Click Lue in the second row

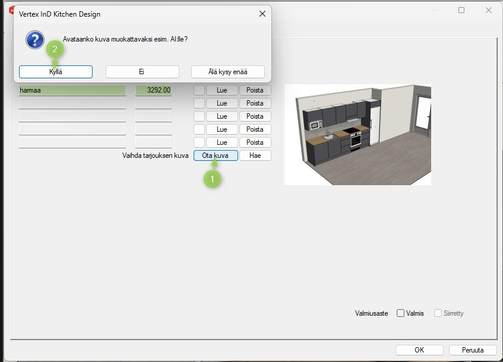coord(222,103)
